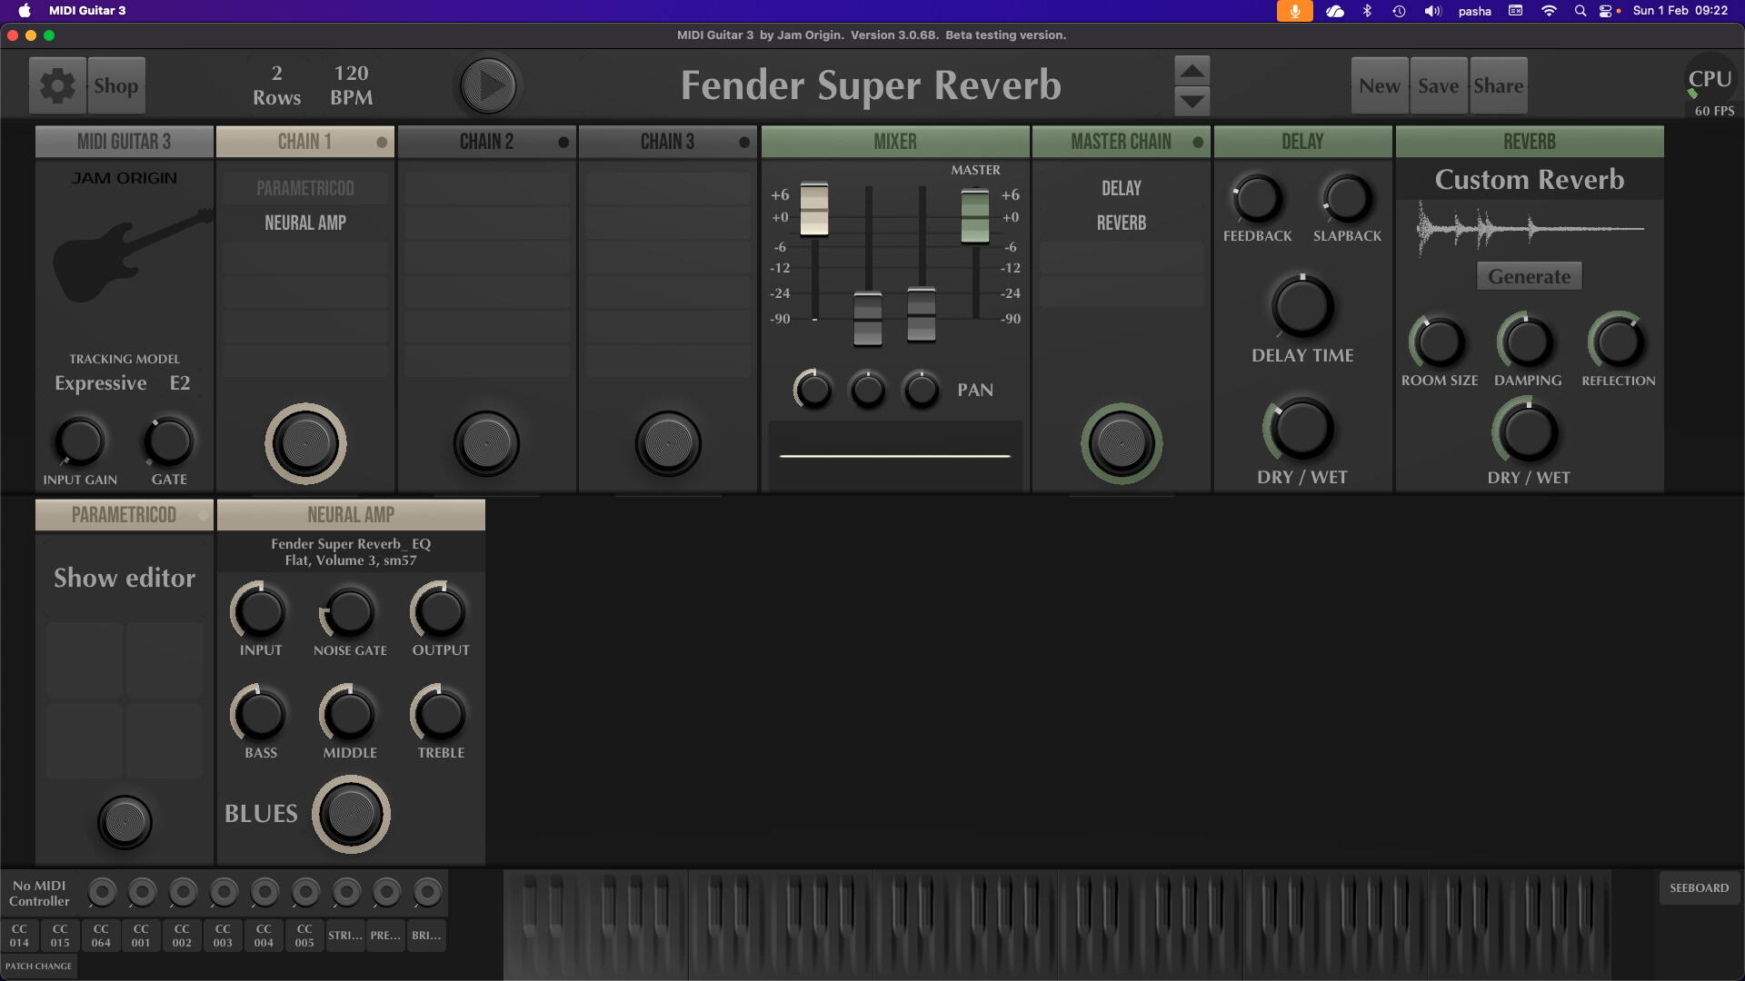Open the Expressive tracking model selector
The height and width of the screenshot is (981, 1745).
pyautogui.click(x=101, y=383)
